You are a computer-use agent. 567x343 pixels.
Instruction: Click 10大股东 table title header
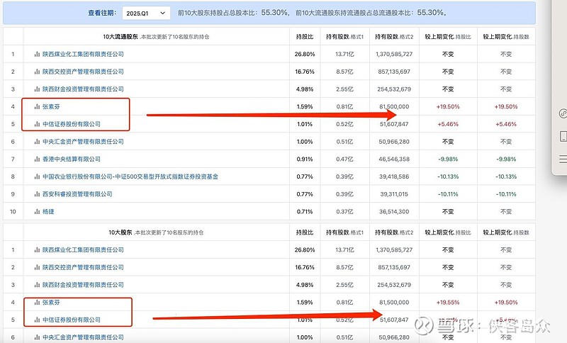tap(156, 232)
